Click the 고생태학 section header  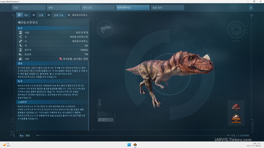53,102
